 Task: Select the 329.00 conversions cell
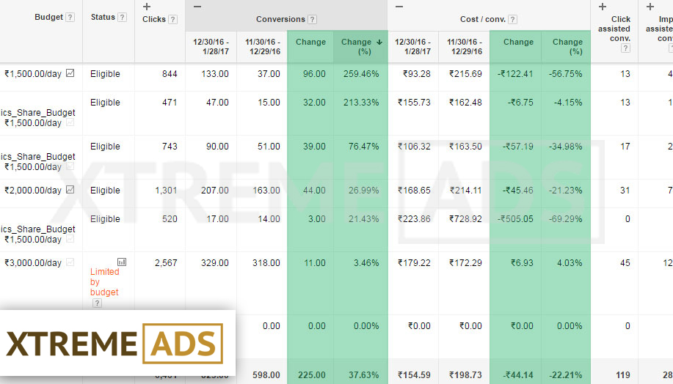214,262
